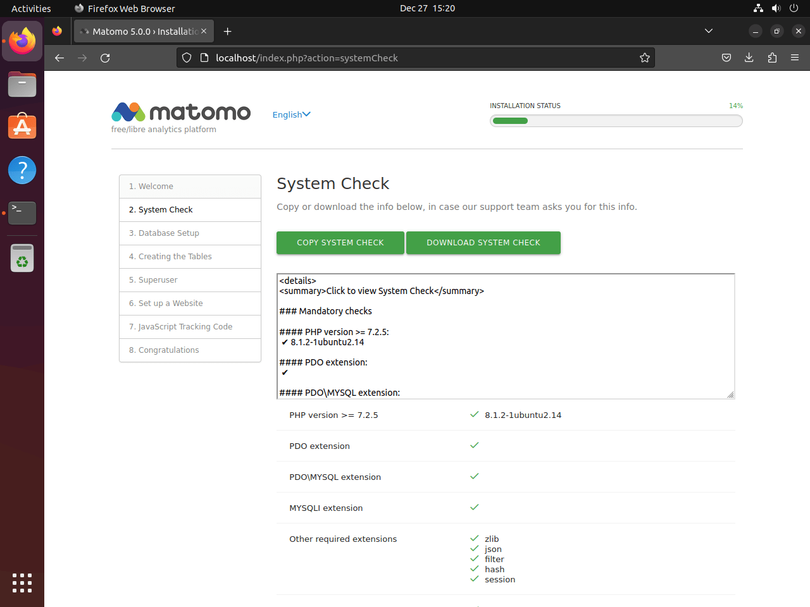Click the PDO\MYSQL extension row label
Screen dimensions: 810x607
tap(335, 477)
